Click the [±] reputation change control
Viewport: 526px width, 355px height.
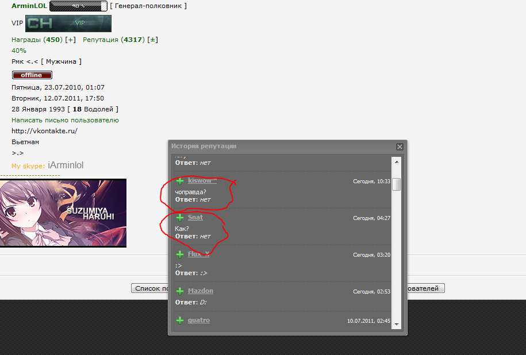(x=153, y=40)
